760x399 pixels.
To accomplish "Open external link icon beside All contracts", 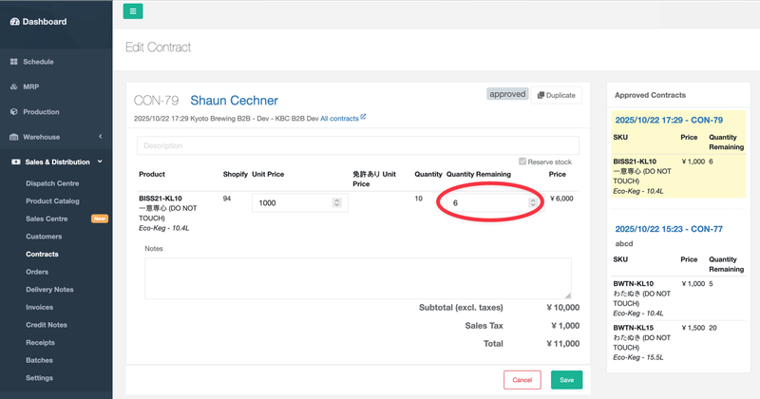I will coord(363,118).
